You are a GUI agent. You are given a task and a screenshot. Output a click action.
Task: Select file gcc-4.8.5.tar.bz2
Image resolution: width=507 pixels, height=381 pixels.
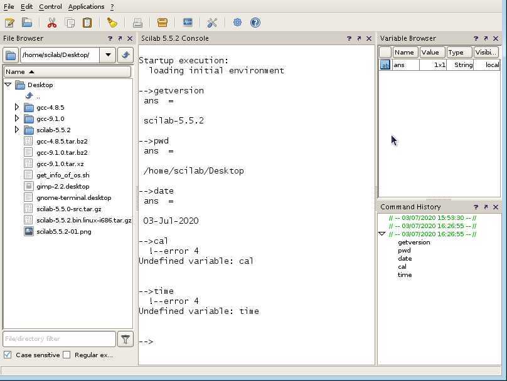[x=61, y=141]
